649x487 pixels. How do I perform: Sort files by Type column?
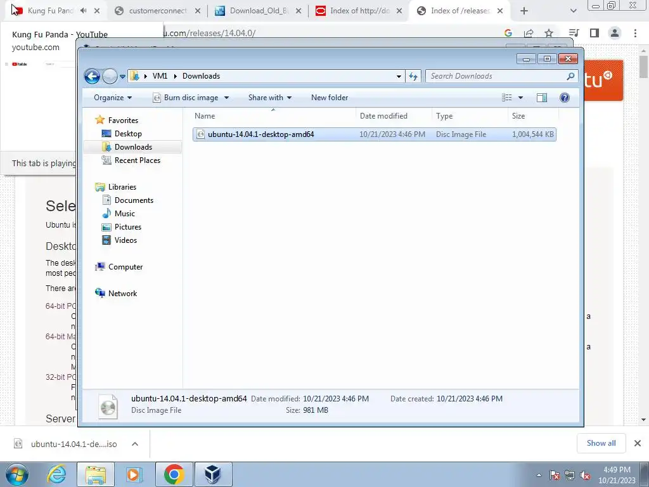tap(470, 116)
